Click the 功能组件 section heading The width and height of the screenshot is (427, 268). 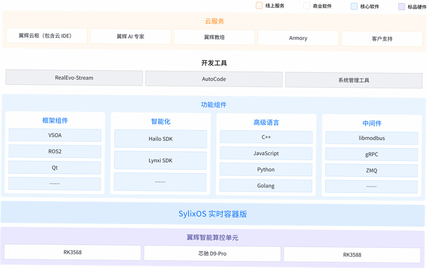tap(214, 104)
